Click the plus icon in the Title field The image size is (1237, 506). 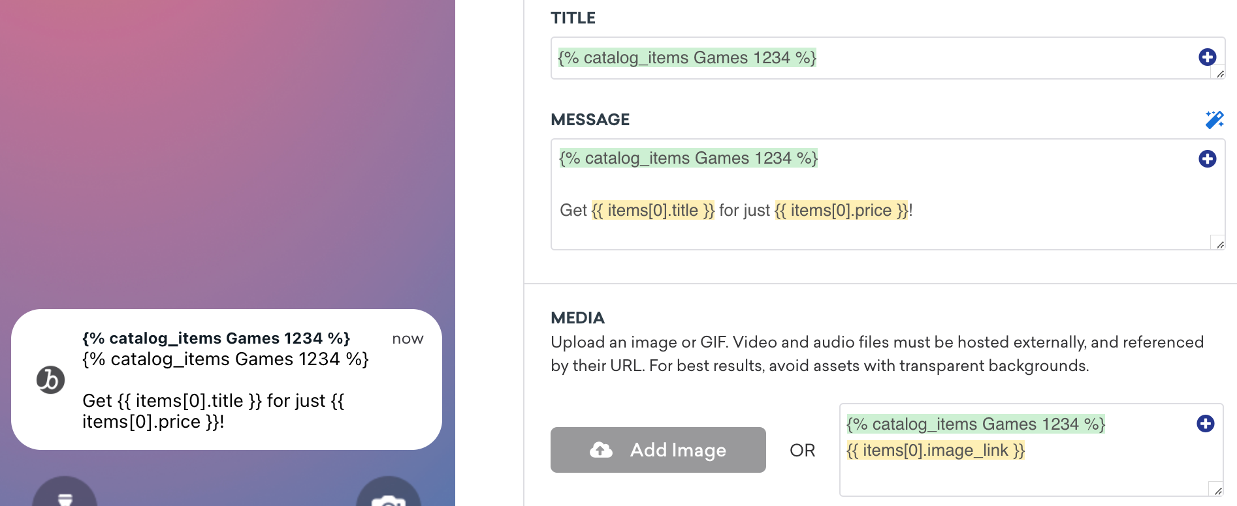(x=1207, y=57)
